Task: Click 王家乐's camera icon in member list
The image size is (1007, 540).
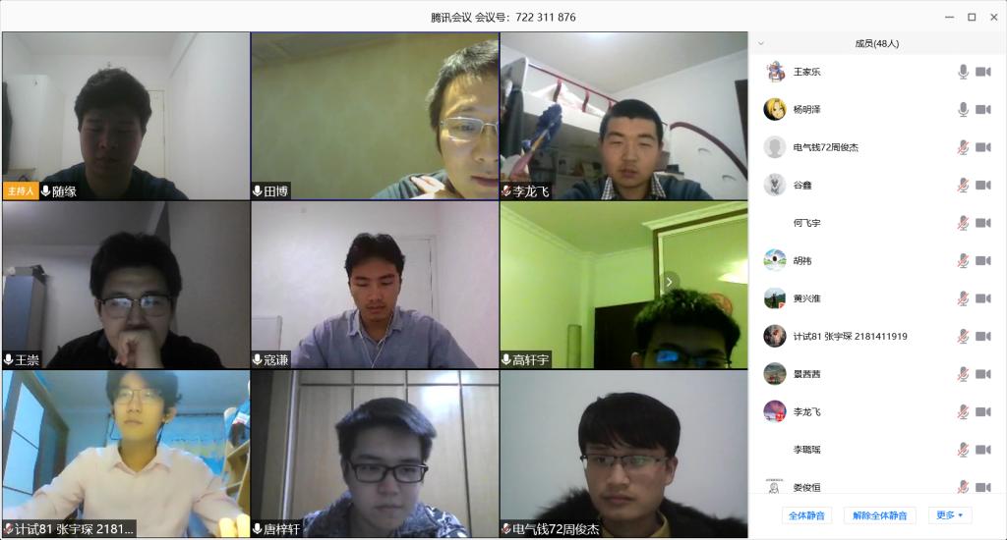Action: (x=983, y=72)
